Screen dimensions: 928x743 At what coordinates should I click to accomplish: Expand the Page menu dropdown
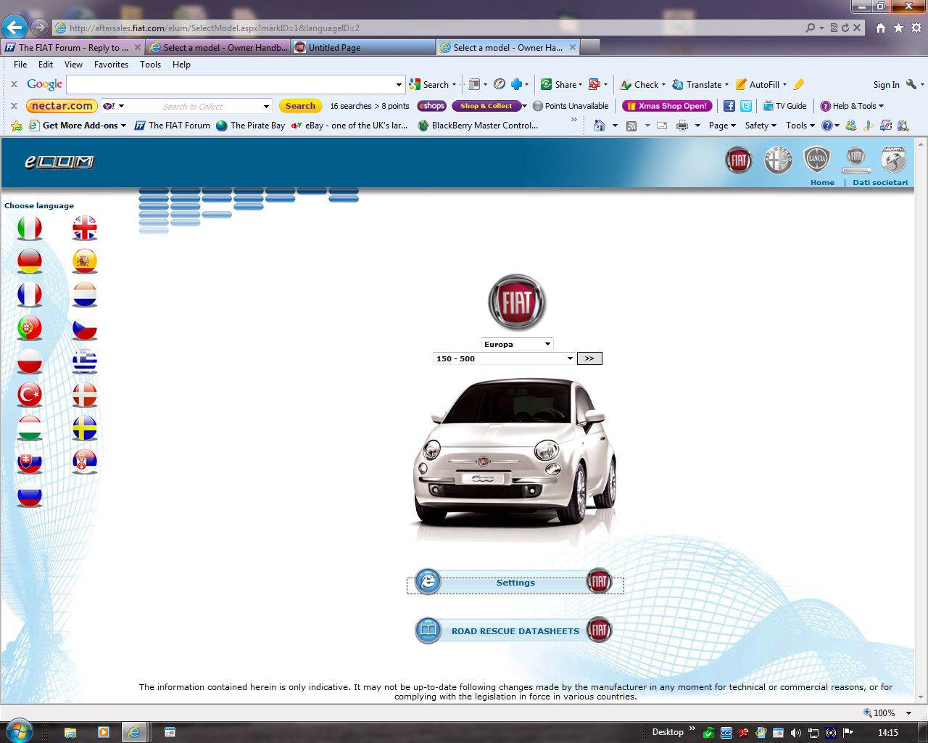coord(722,126)
